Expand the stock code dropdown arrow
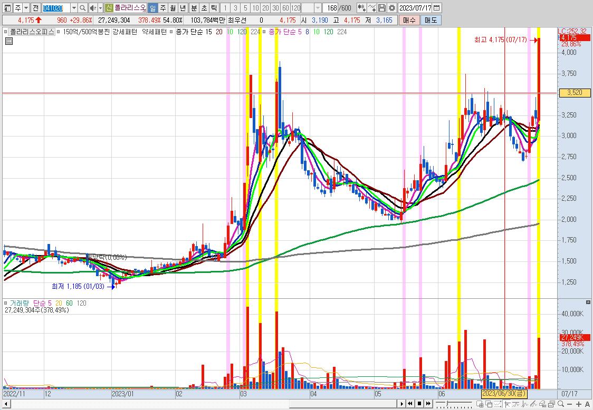 pyautogui.click(x=74, y=8)
